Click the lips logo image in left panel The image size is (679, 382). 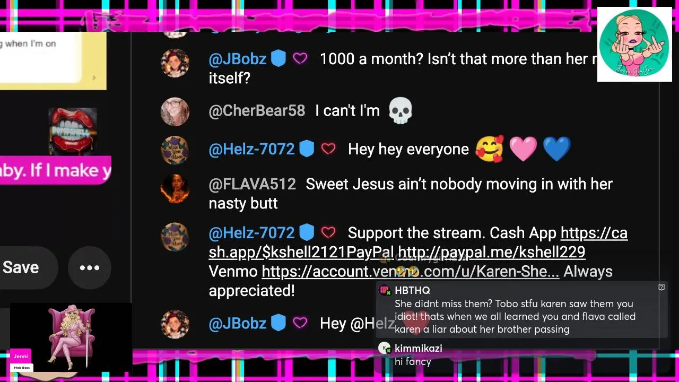72,131
